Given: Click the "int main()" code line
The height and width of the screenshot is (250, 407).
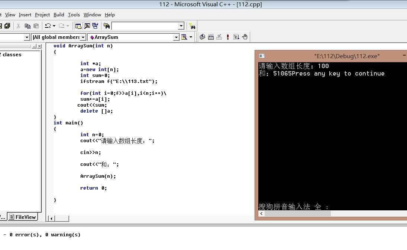Looking at the screenshot, I should point(68,123).
